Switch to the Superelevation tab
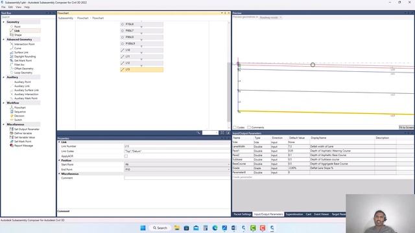The width and height of the screenshot is (415, 233). tap(294, 214)
